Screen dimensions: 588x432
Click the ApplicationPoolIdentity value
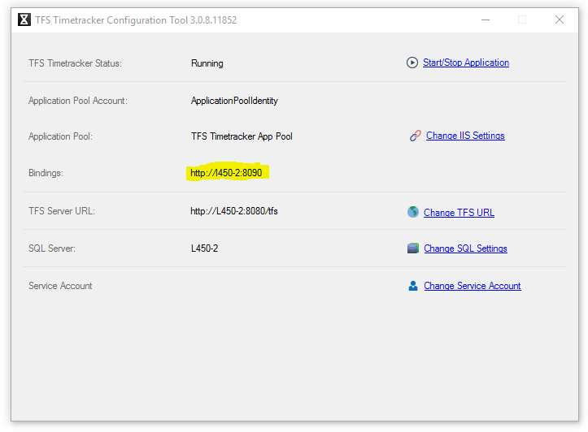click(x=234, y=101)
